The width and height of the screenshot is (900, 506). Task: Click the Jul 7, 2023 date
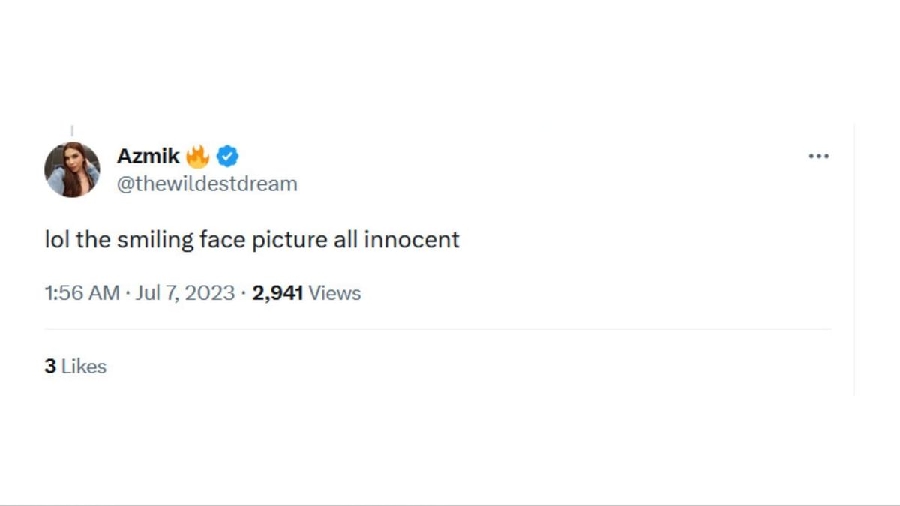[187, 293]
